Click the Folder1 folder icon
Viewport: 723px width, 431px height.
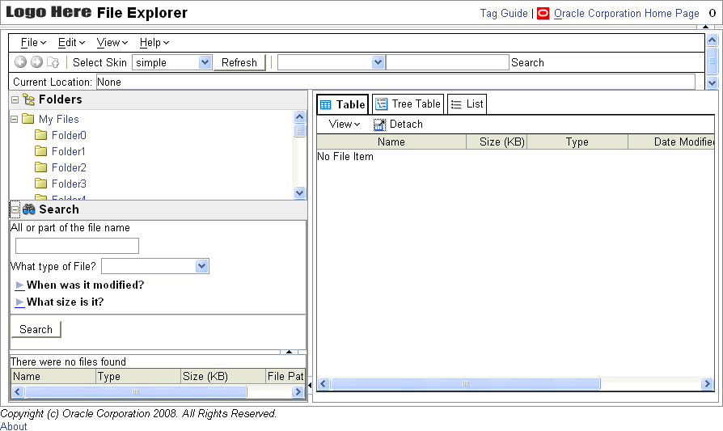click(40, 151)
